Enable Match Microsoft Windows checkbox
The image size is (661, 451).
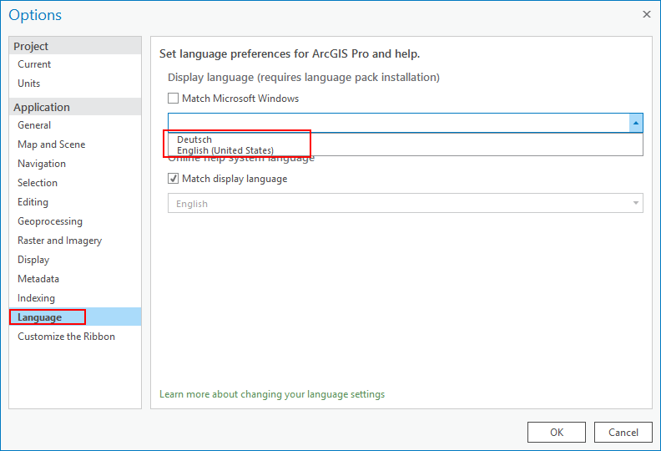click(174, 99)
